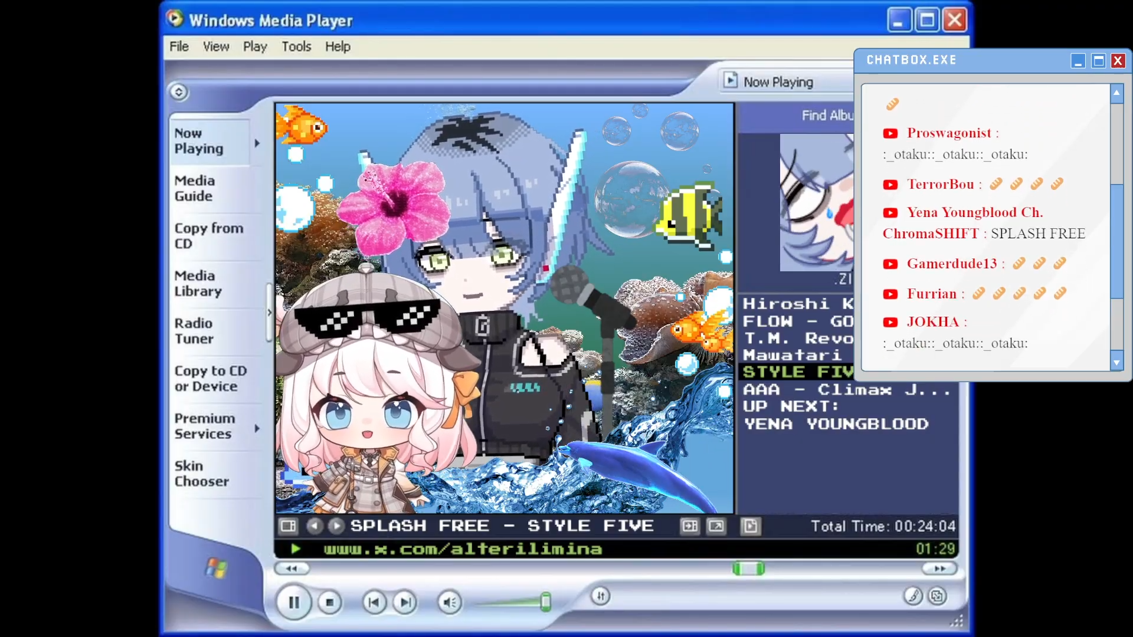Click YouTube icon beside Furrian
This screenshot has height=637, width=1133.
tap(890, 294)
